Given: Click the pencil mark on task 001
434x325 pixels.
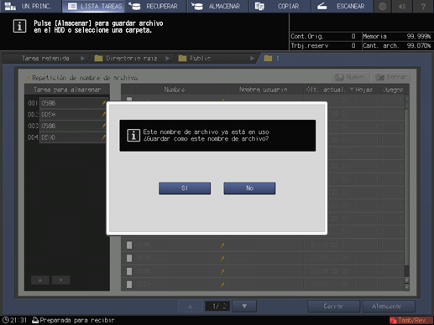Looking at the screenshot, I should click(103, 103).
